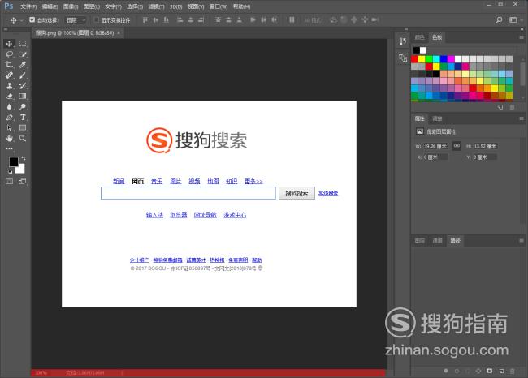Click the 搜狗搜索 button in the canvas

click(x=296, y=193)
